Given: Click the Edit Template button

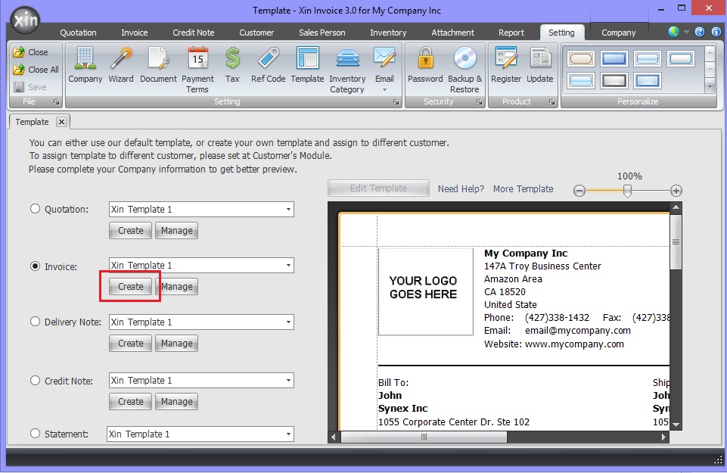Looking at the screenshot, I should [x=378, y=188].
